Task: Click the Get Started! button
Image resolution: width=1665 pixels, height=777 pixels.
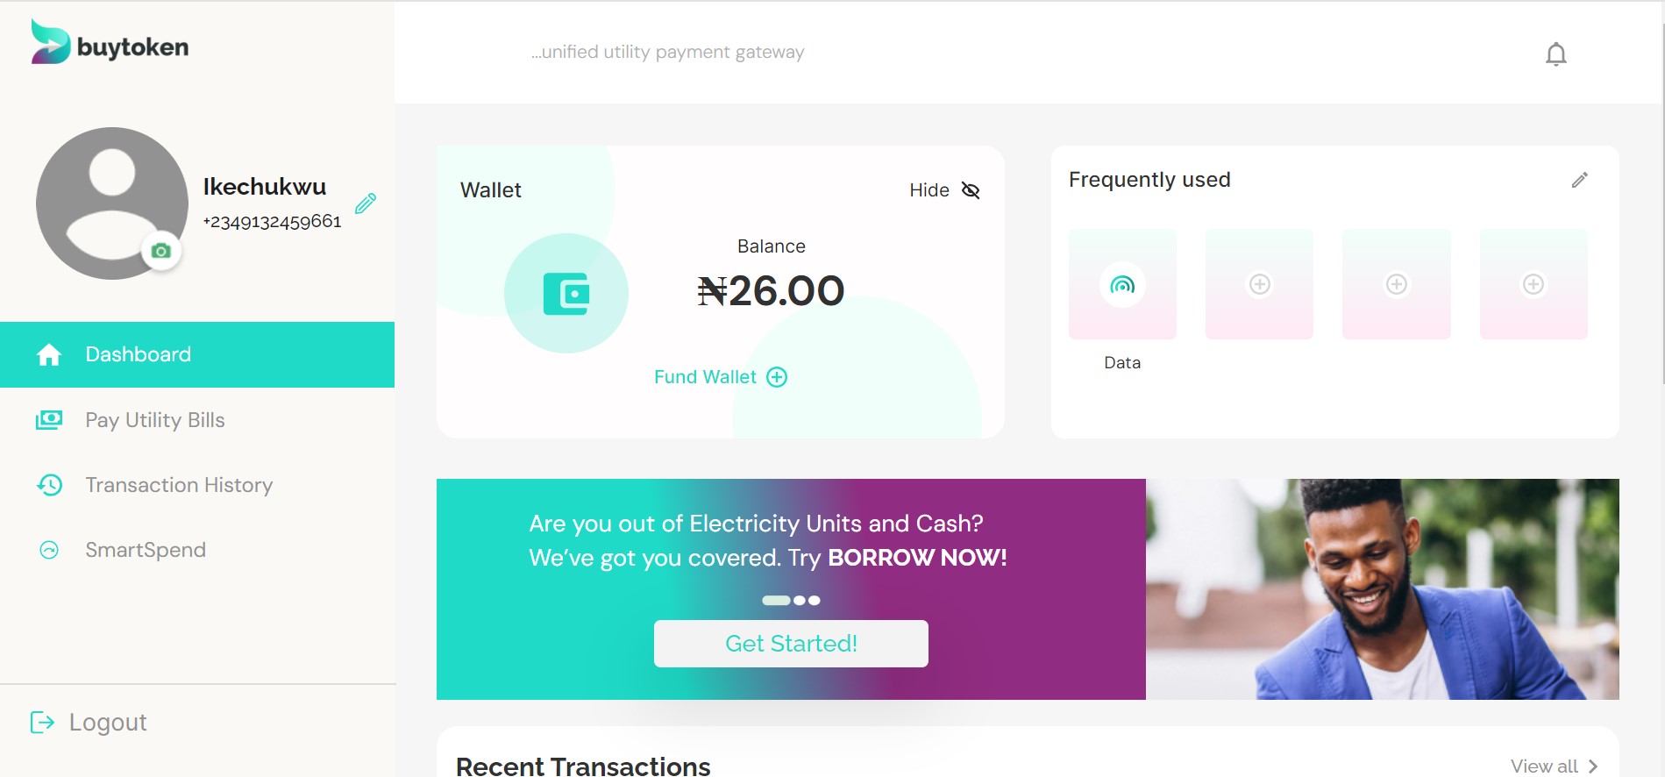Action: click(791, 644)
